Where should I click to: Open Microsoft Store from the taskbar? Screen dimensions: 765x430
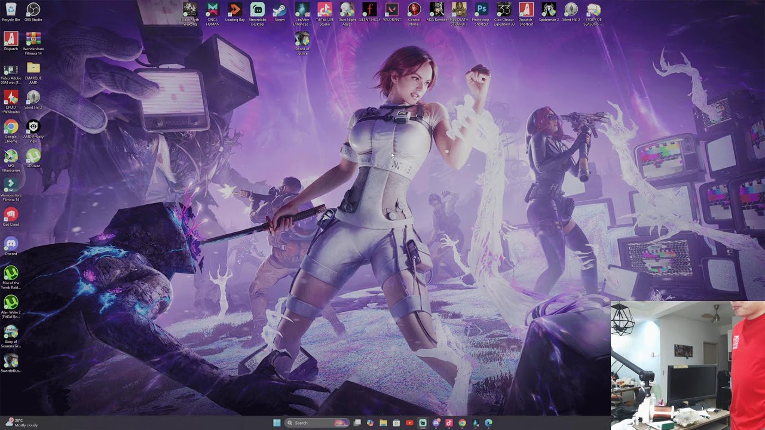point(396,423)
